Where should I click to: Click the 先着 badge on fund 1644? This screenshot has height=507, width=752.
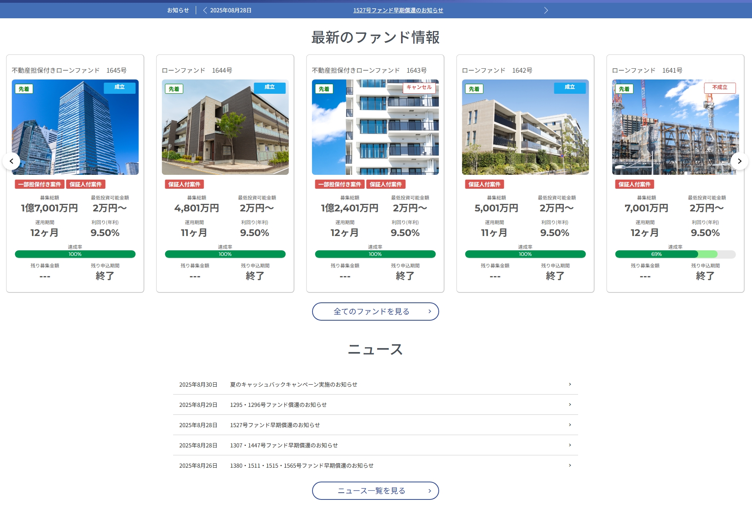pyautogui.click(x=174, y=89)
